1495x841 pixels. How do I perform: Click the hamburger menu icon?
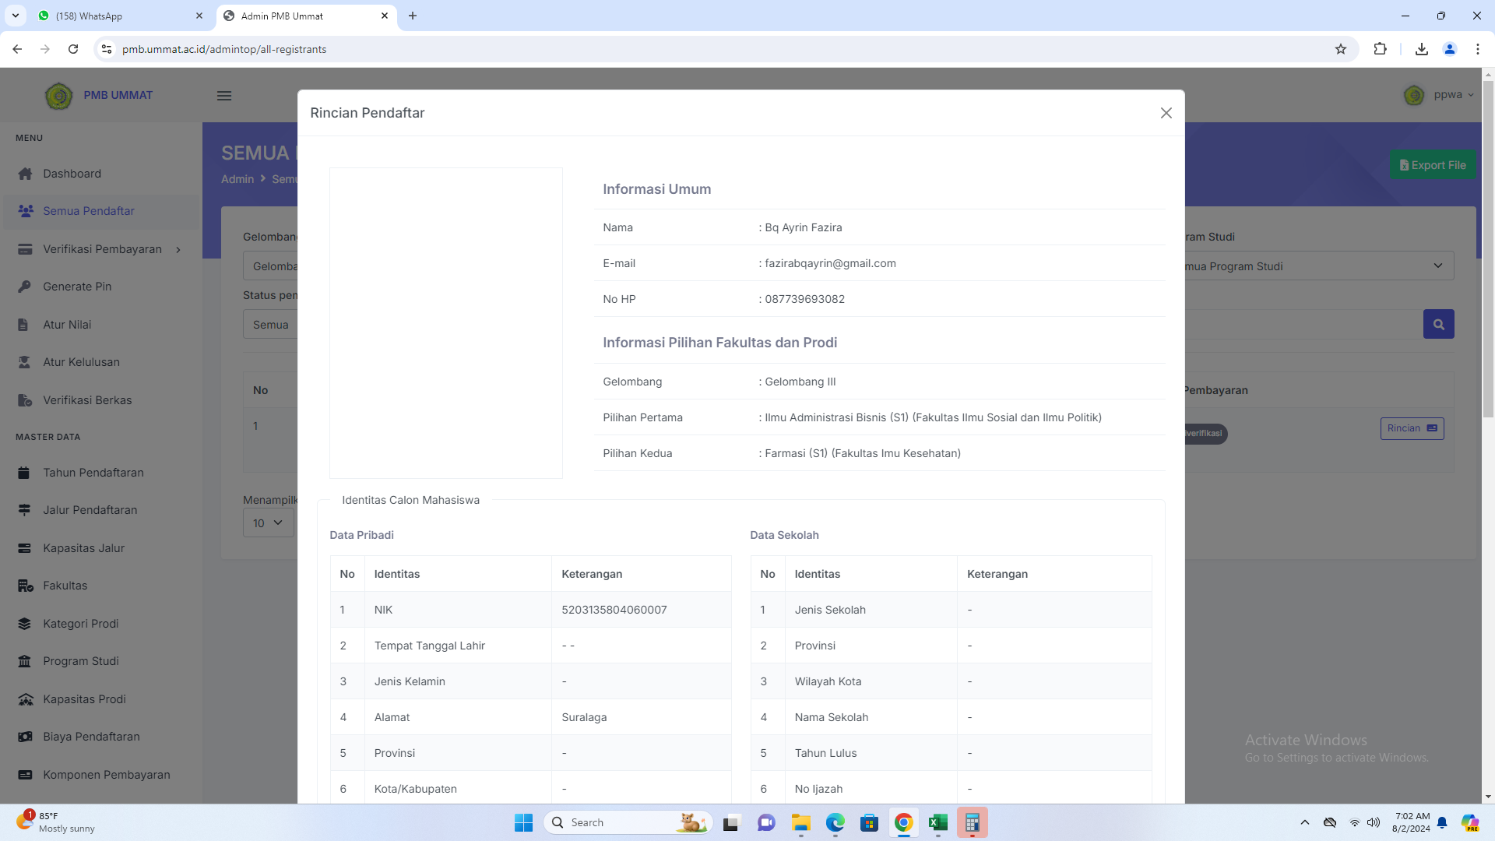coord(224,96)
